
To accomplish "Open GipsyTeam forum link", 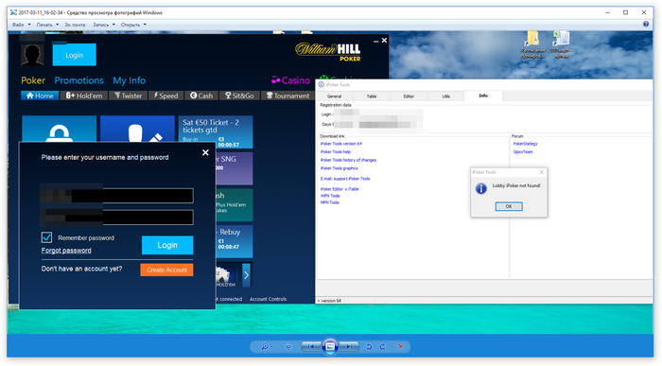I will coord(523,152).
